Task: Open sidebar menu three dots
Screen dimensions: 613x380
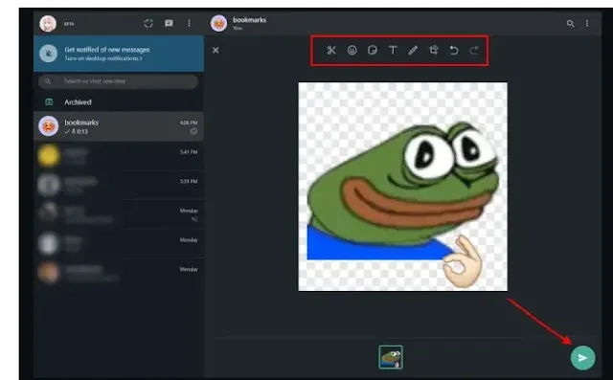Action: tap(189, 23)
